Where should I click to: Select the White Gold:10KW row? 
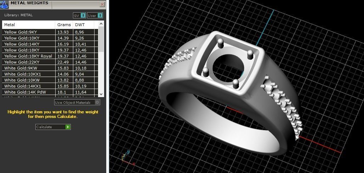pos(50,80)
